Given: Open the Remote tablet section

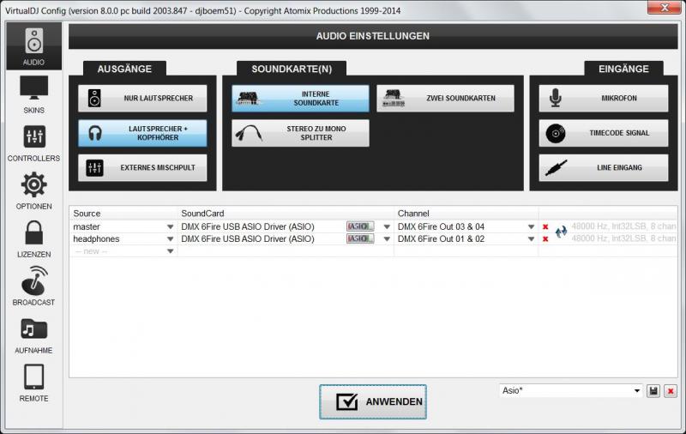Looking at the screenshot, I should (x=33, y=383).
